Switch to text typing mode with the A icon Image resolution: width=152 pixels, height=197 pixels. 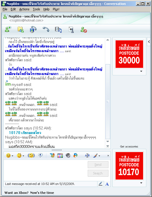pos(107,184)
